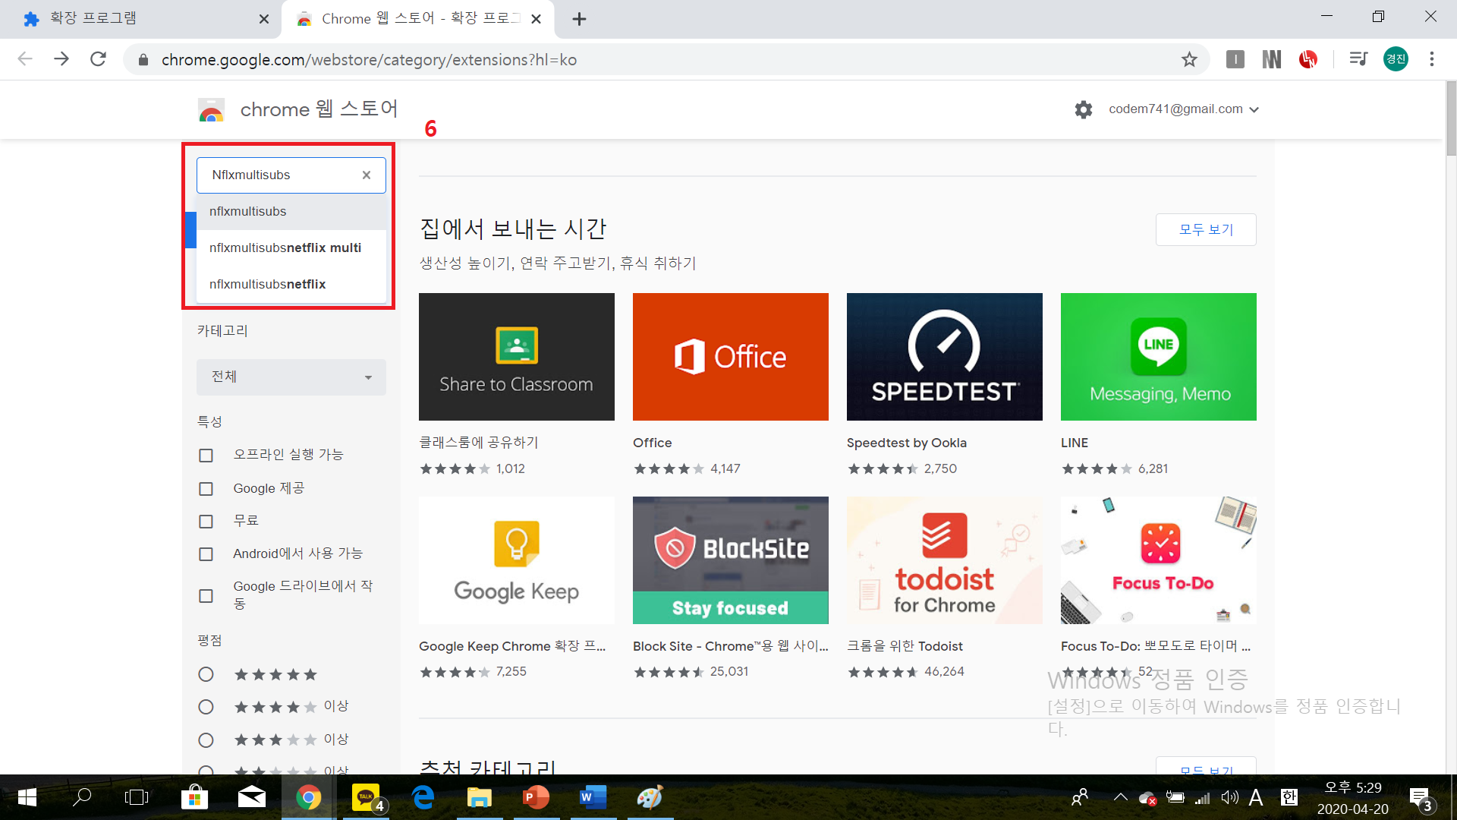Click the 모두 보기 button
Viewport: 1457px width, 820px height.
1205,229
